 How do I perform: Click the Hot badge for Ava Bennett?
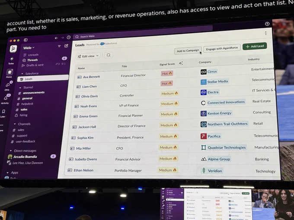coord(167,73)
